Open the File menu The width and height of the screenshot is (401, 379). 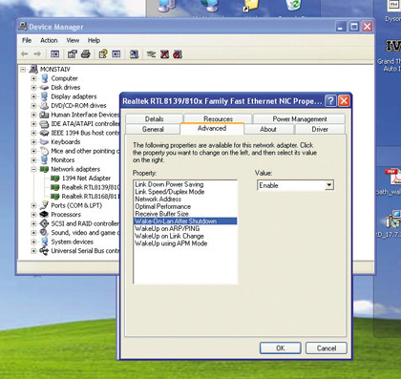(x=27, y=40)
